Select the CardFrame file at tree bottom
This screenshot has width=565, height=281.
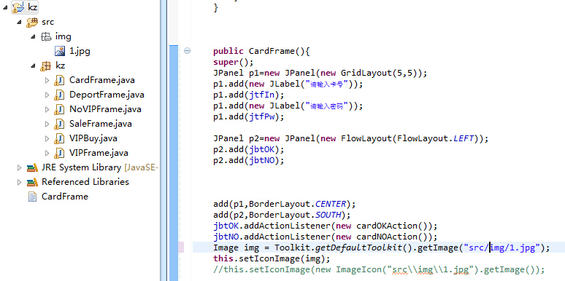click(65, 197)
